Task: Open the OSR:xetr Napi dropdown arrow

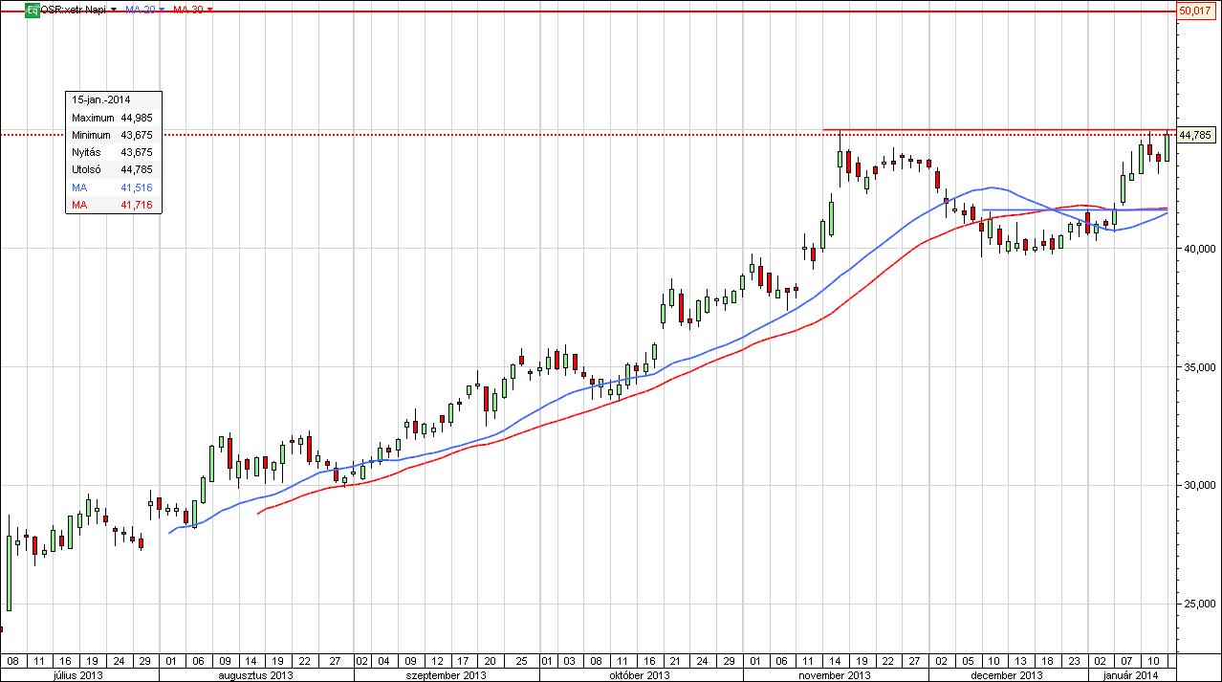Action: [115, 9]
